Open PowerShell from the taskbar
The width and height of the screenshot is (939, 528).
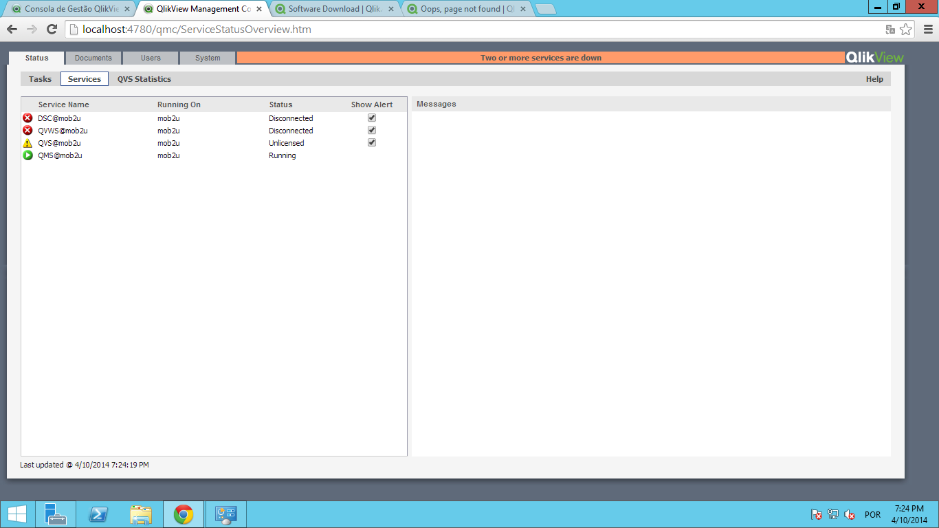[98, 514]
